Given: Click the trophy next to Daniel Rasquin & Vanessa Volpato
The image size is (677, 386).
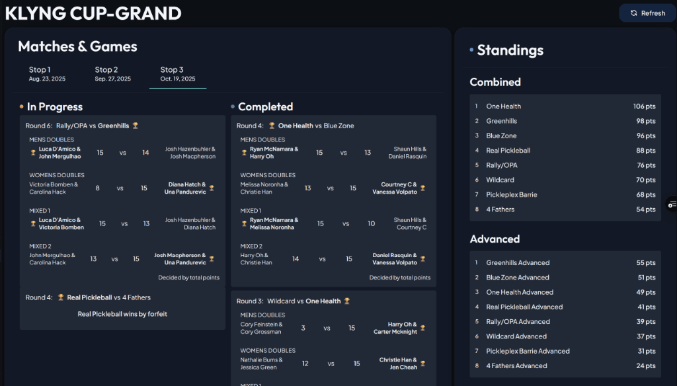Looking at the screenshot, I should click(422, 258).
